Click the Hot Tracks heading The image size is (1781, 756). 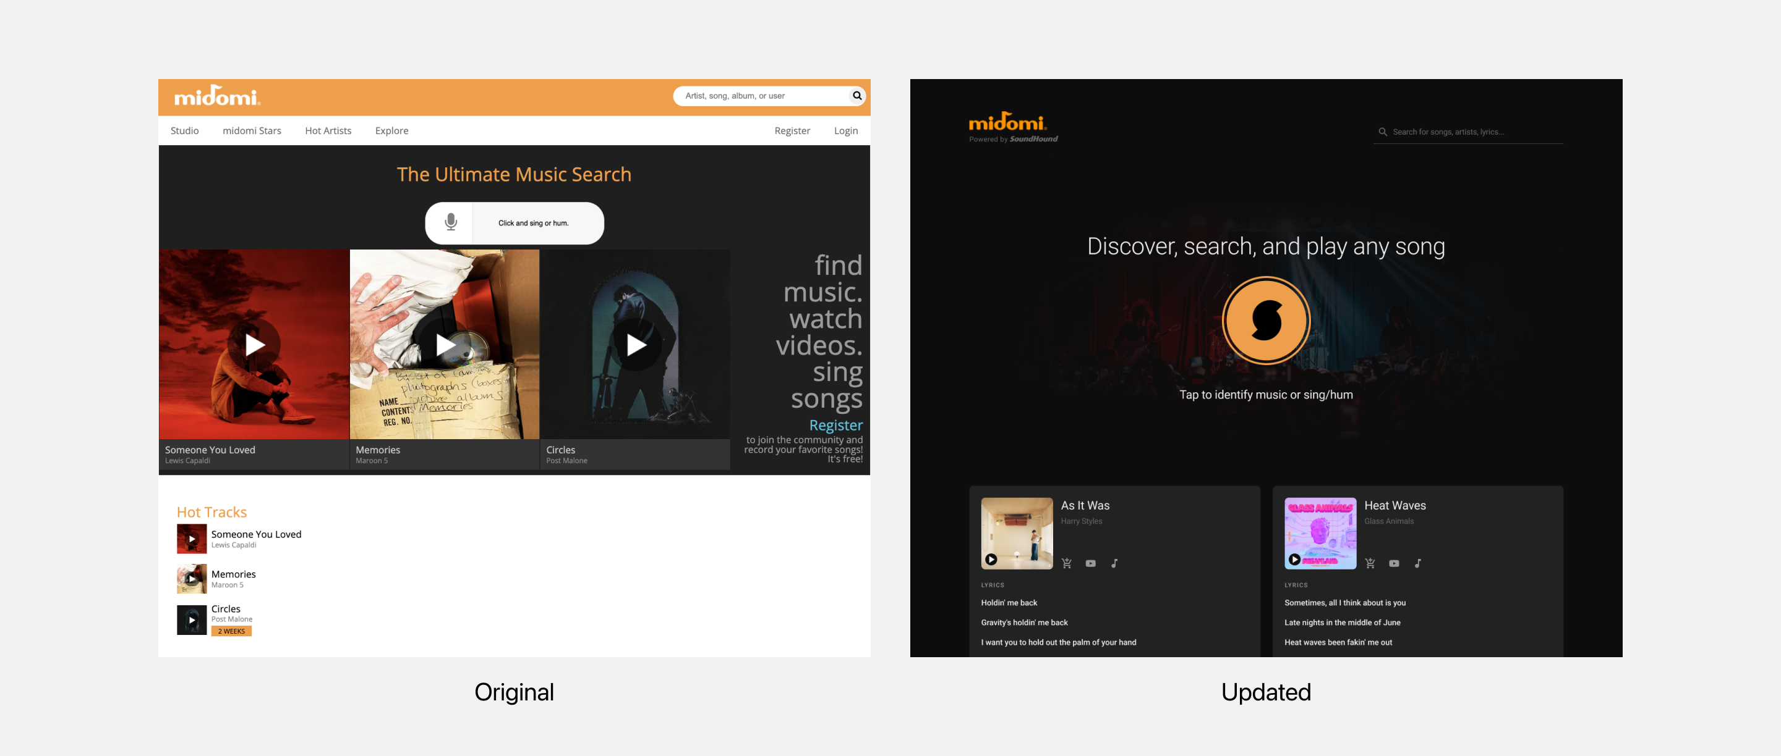tap(211, 511)
